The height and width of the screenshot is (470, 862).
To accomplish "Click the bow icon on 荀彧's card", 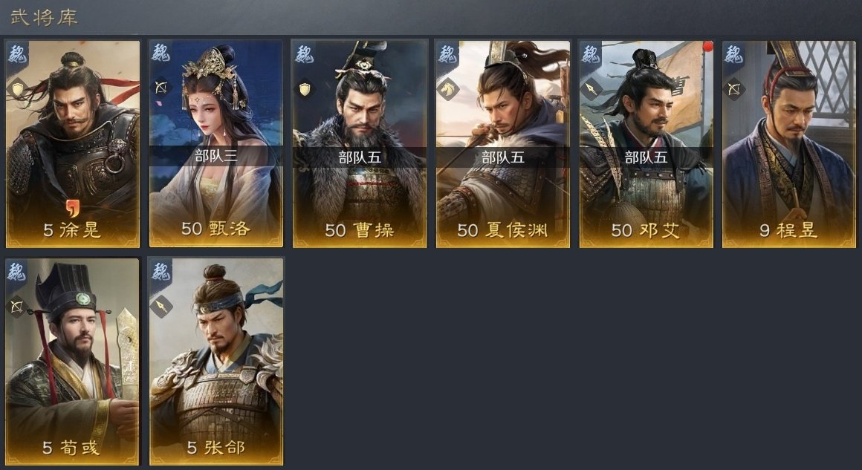I will point(17,307).
